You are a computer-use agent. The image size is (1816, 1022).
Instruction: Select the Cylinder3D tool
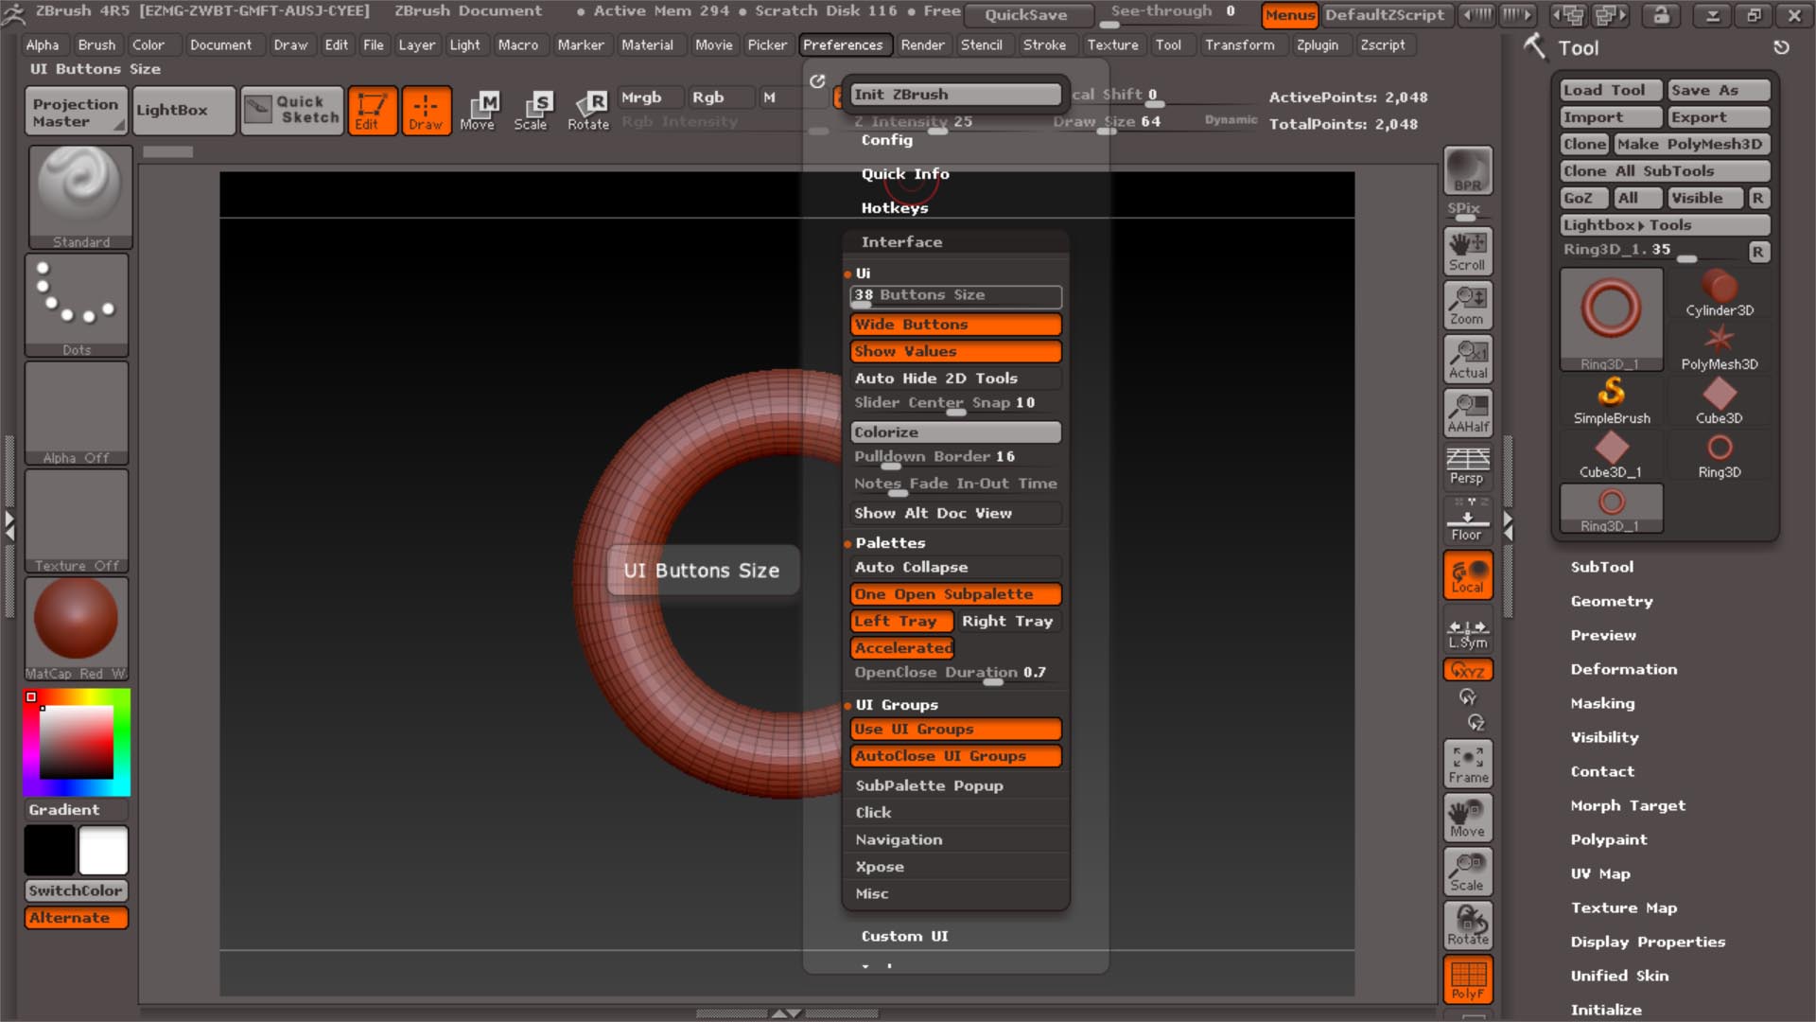(x=1719, y=293)
